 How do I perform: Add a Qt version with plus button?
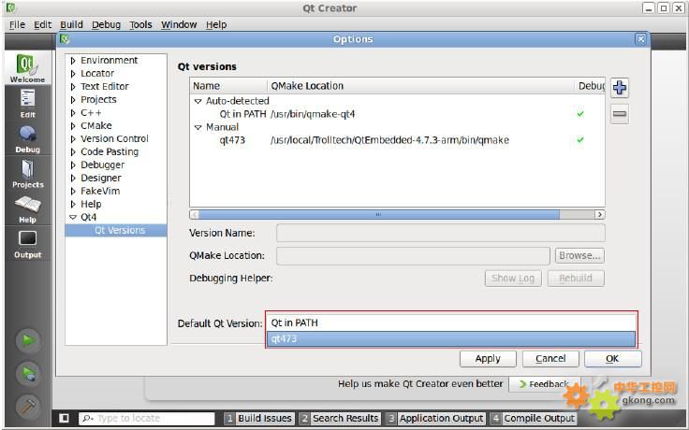(x=619, y=87)
